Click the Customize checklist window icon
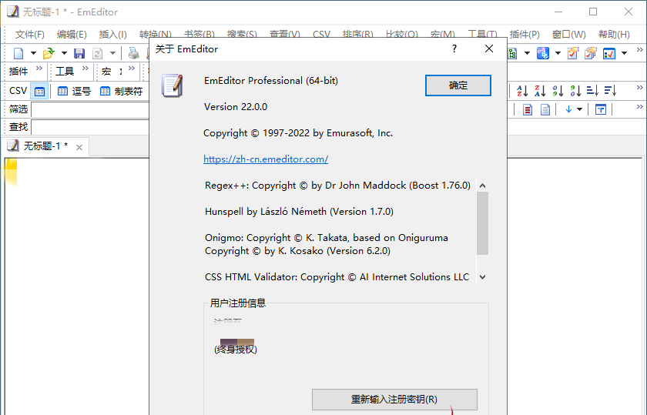The width and height of the screenshot is (647, 415). [x=609, y=53]
